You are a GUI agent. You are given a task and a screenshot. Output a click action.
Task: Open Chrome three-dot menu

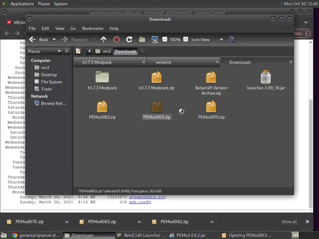coord(307,33)
